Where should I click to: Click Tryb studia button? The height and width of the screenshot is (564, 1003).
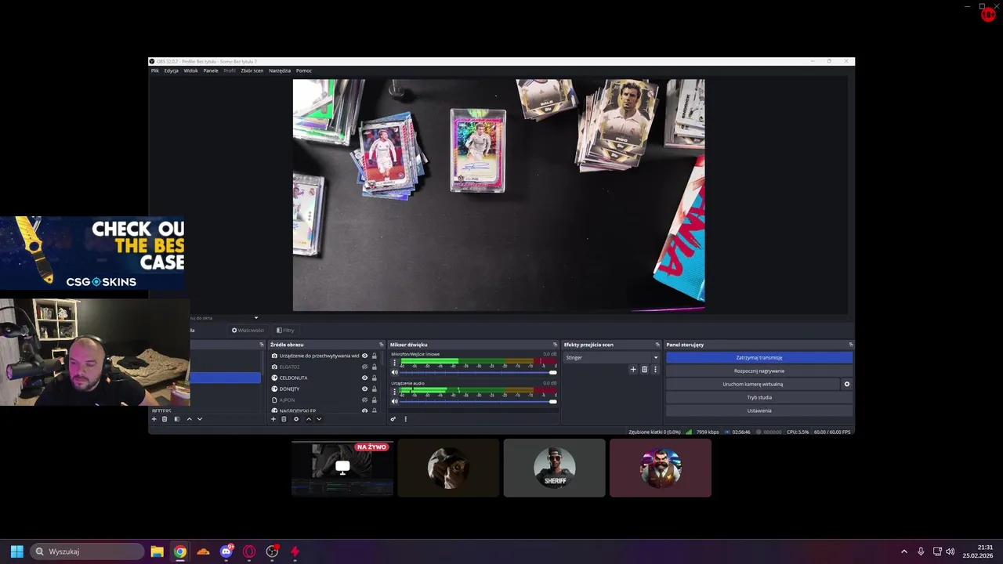coord(759,397)
